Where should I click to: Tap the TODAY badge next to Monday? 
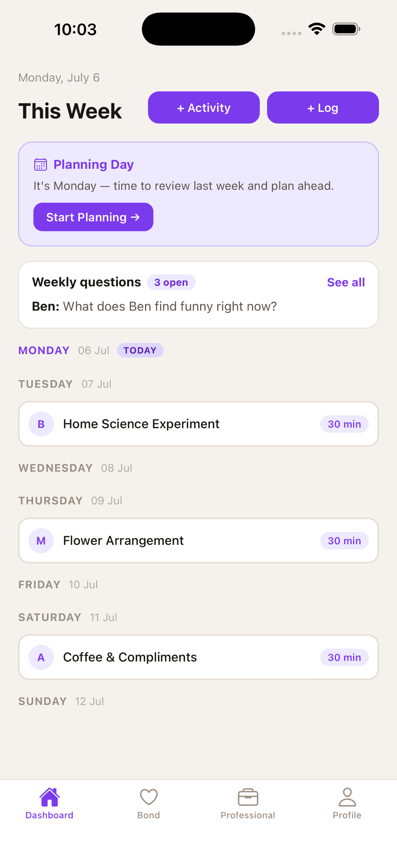click(x=140, y=350)
